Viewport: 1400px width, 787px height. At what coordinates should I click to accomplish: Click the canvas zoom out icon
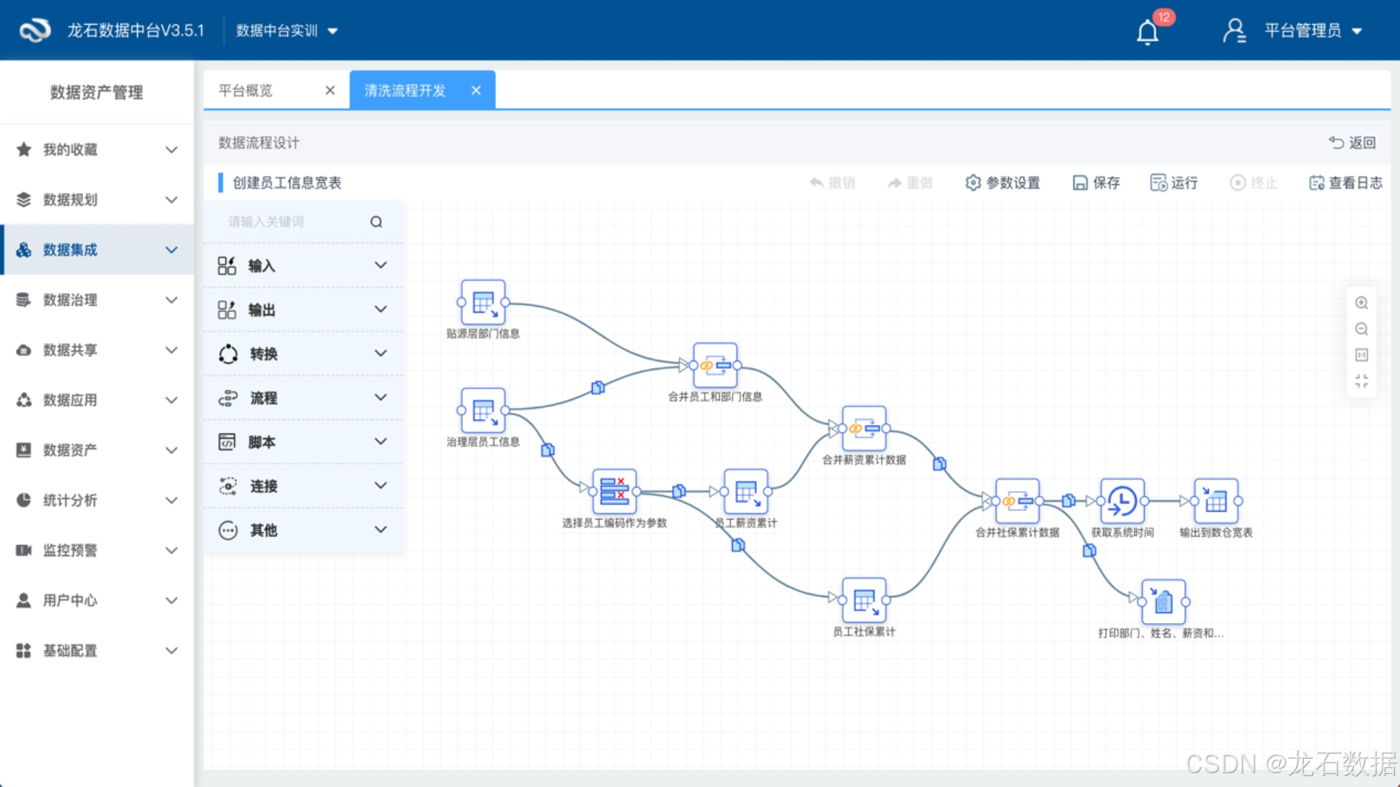(x=1361, y=329)
